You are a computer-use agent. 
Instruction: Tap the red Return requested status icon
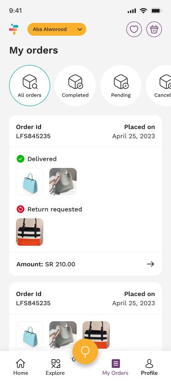point(21,209)
